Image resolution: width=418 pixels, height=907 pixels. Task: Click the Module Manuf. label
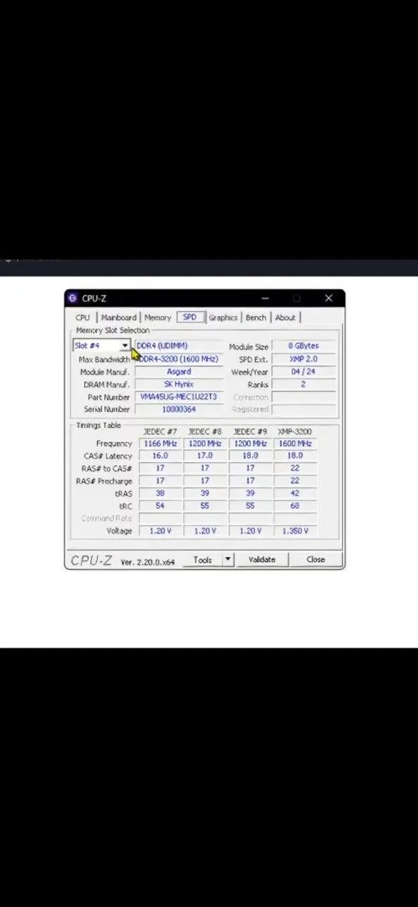click(x=105, y=372)
